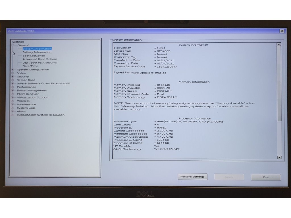
Task: Expand the Secure Boot node
Action: pos(13,80)
